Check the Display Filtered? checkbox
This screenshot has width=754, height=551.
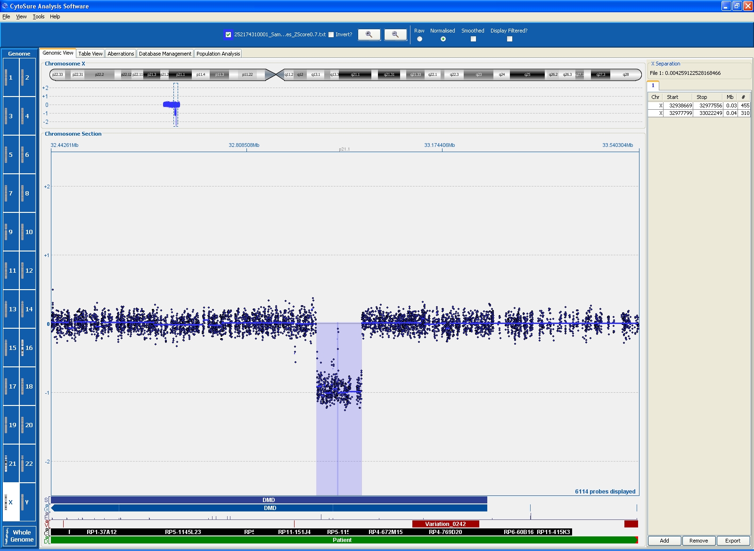point(509,39)
